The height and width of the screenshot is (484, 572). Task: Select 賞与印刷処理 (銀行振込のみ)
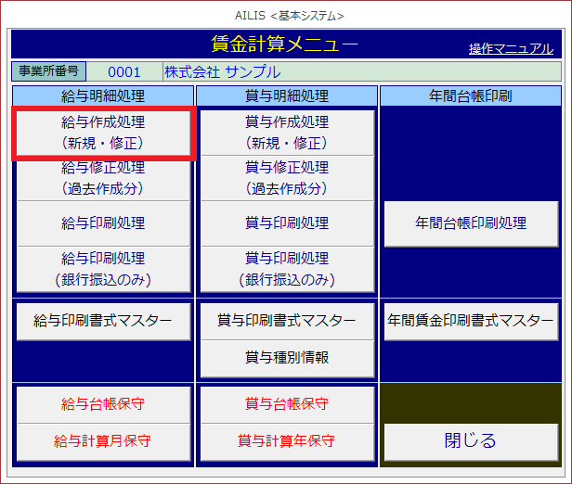pyautogui.click(x=287, y=268)
